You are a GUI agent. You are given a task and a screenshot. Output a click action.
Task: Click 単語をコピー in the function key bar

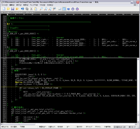[x=43, y=127]
